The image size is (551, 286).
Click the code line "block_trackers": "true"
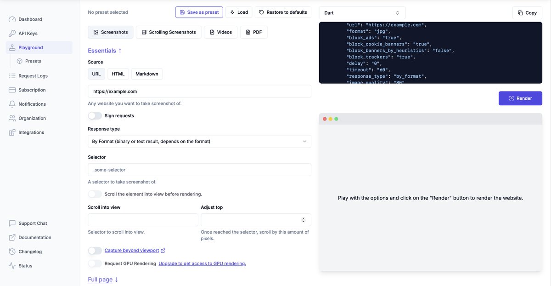click(x=381, y=57)
